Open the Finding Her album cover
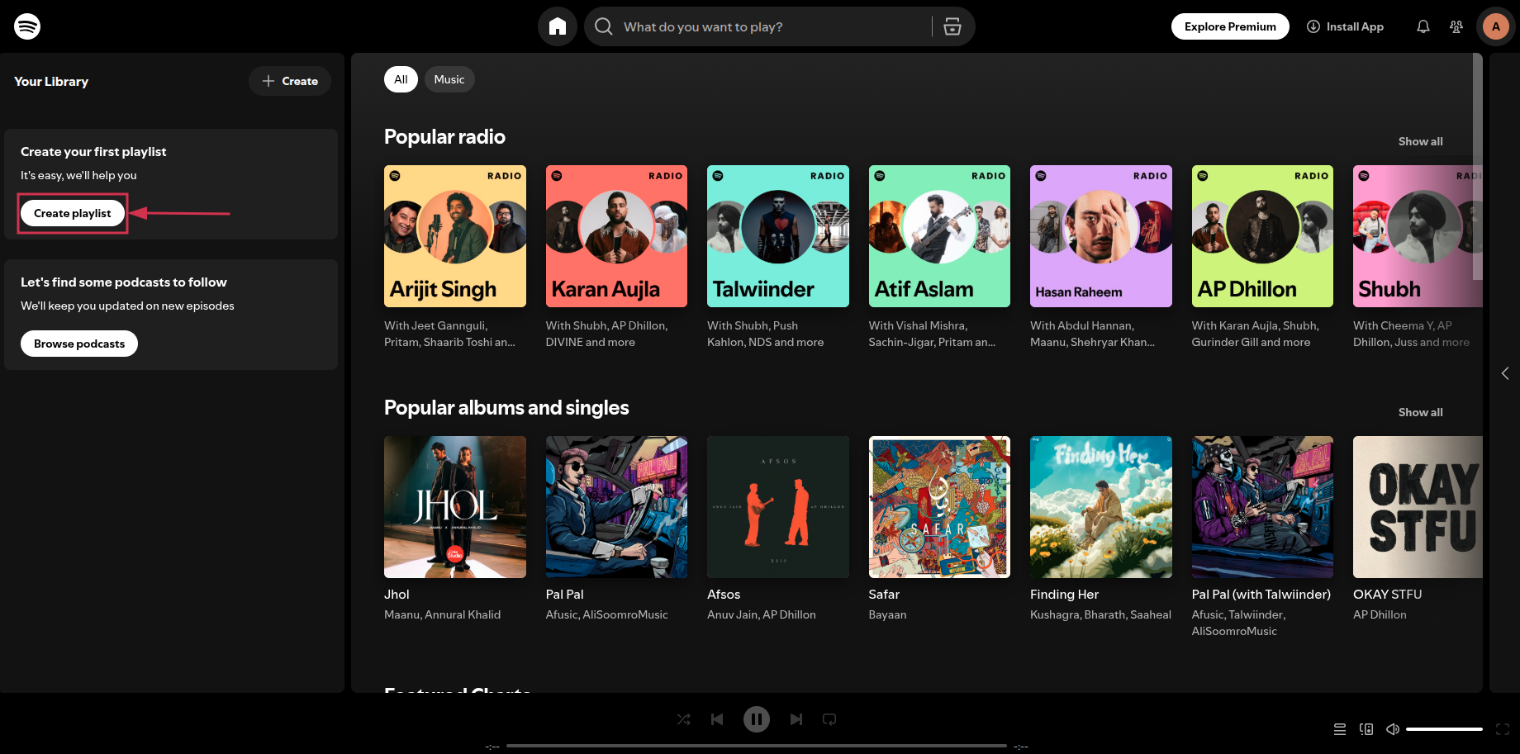Viewport: 1520px width, 754px height. 1101,507
